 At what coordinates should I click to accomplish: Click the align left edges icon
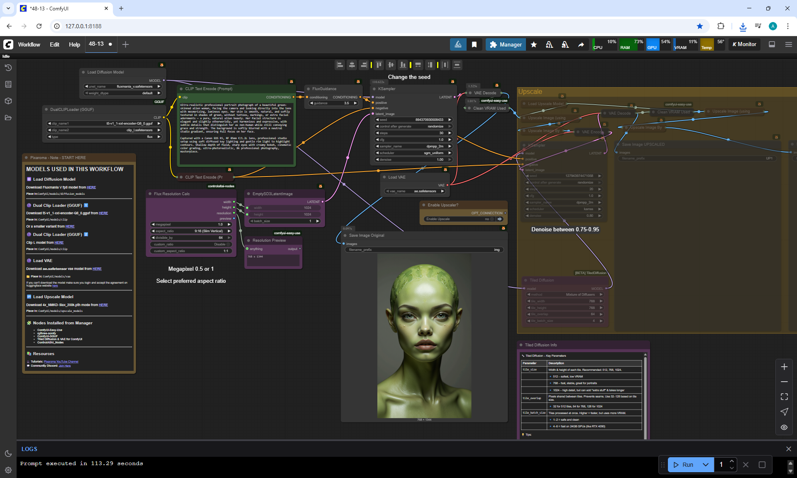pos(340,65)
